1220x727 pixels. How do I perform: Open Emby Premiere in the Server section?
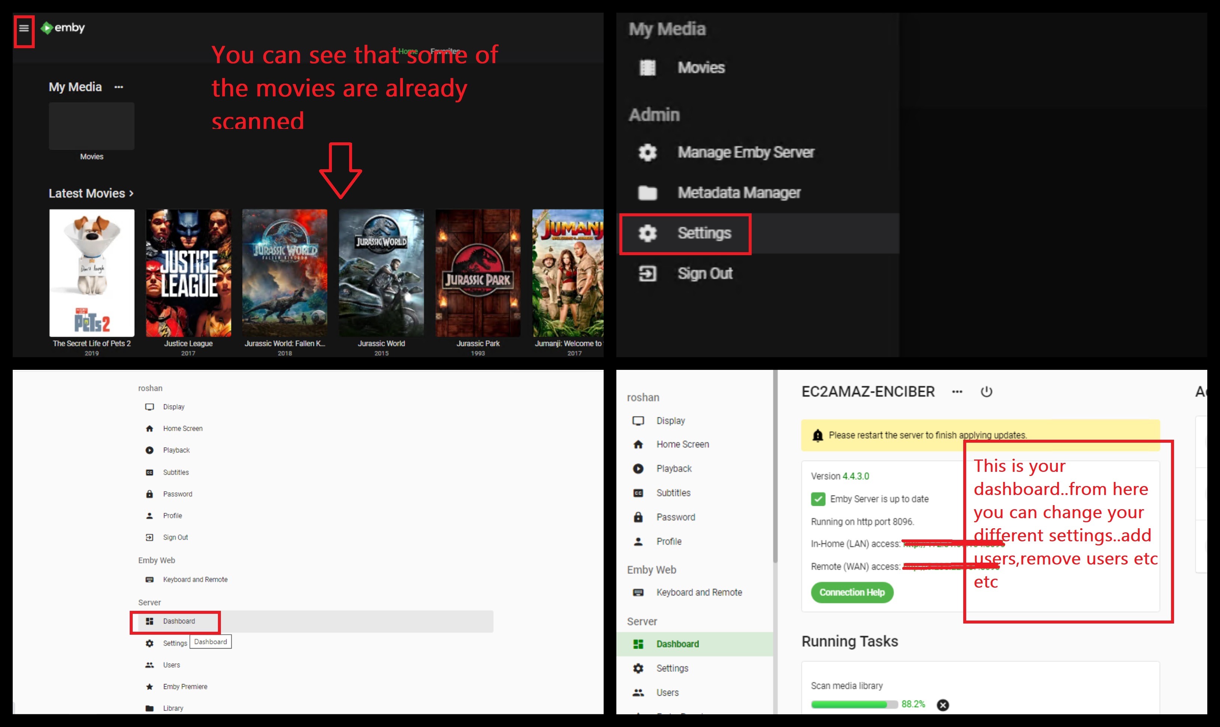coord(185,687)
